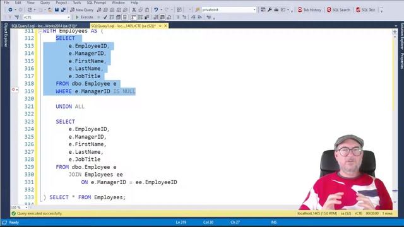Click the UNION ALL line in editor
The image size is (404, 227).
[70, 107]
